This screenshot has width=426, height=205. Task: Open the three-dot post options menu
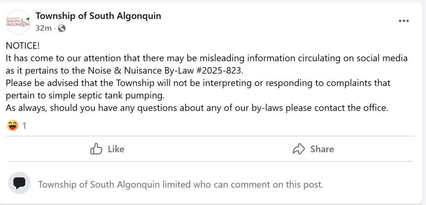click(x=404, y=22)
